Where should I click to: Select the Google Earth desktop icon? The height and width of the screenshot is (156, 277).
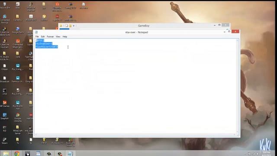[x=18, y=30]
